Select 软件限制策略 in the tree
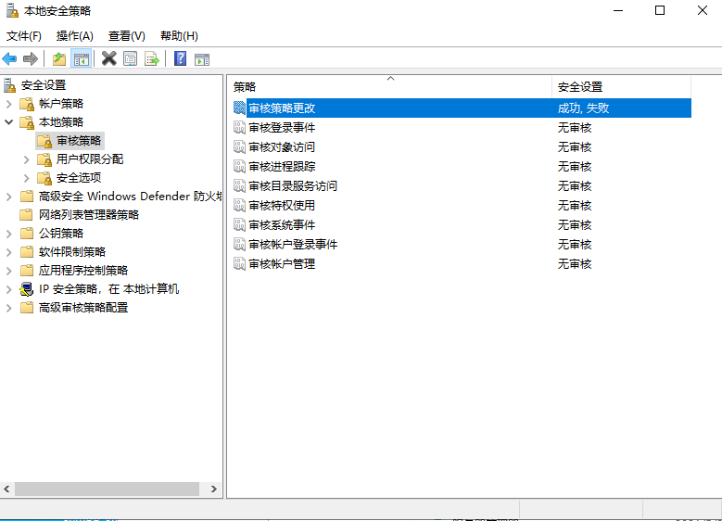This screenshot has height=521, width=722. coord(71,252)
